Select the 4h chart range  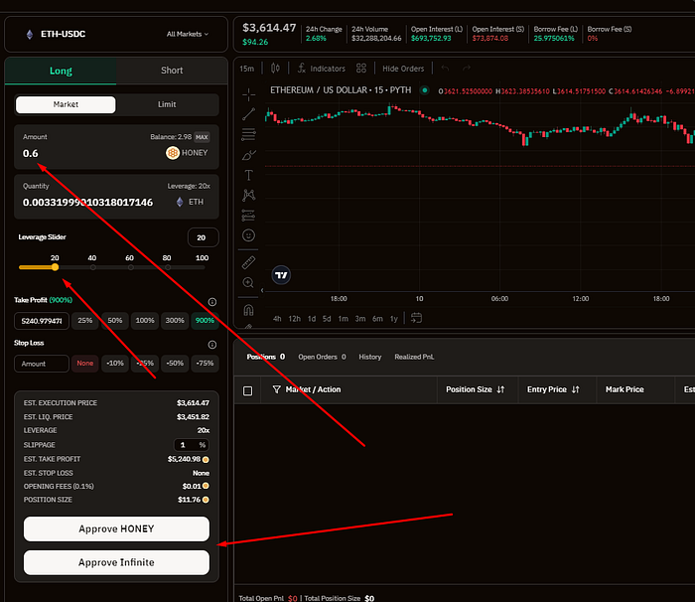point(277,319)
